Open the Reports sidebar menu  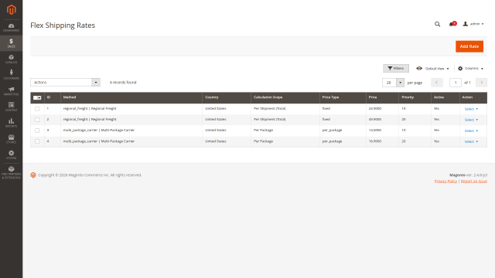coord(11,123)
